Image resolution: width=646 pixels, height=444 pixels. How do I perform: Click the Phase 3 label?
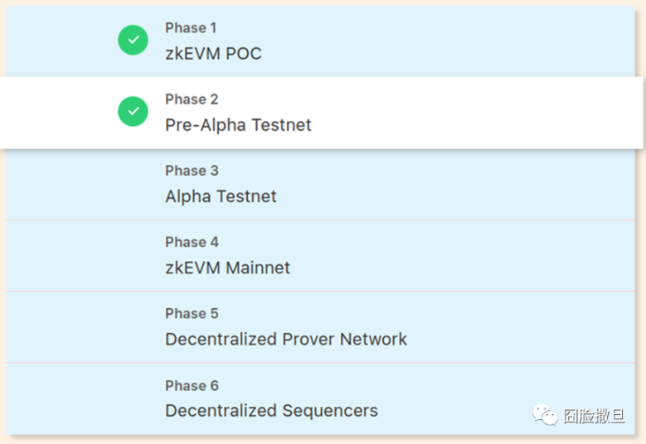coord(192,171)
